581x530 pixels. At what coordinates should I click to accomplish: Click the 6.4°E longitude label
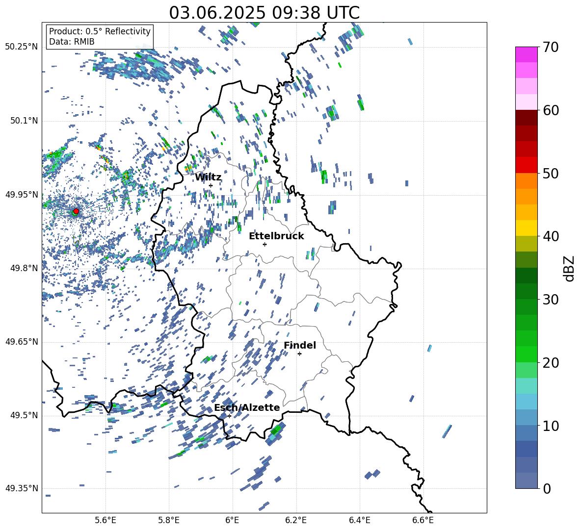point(359,520)
